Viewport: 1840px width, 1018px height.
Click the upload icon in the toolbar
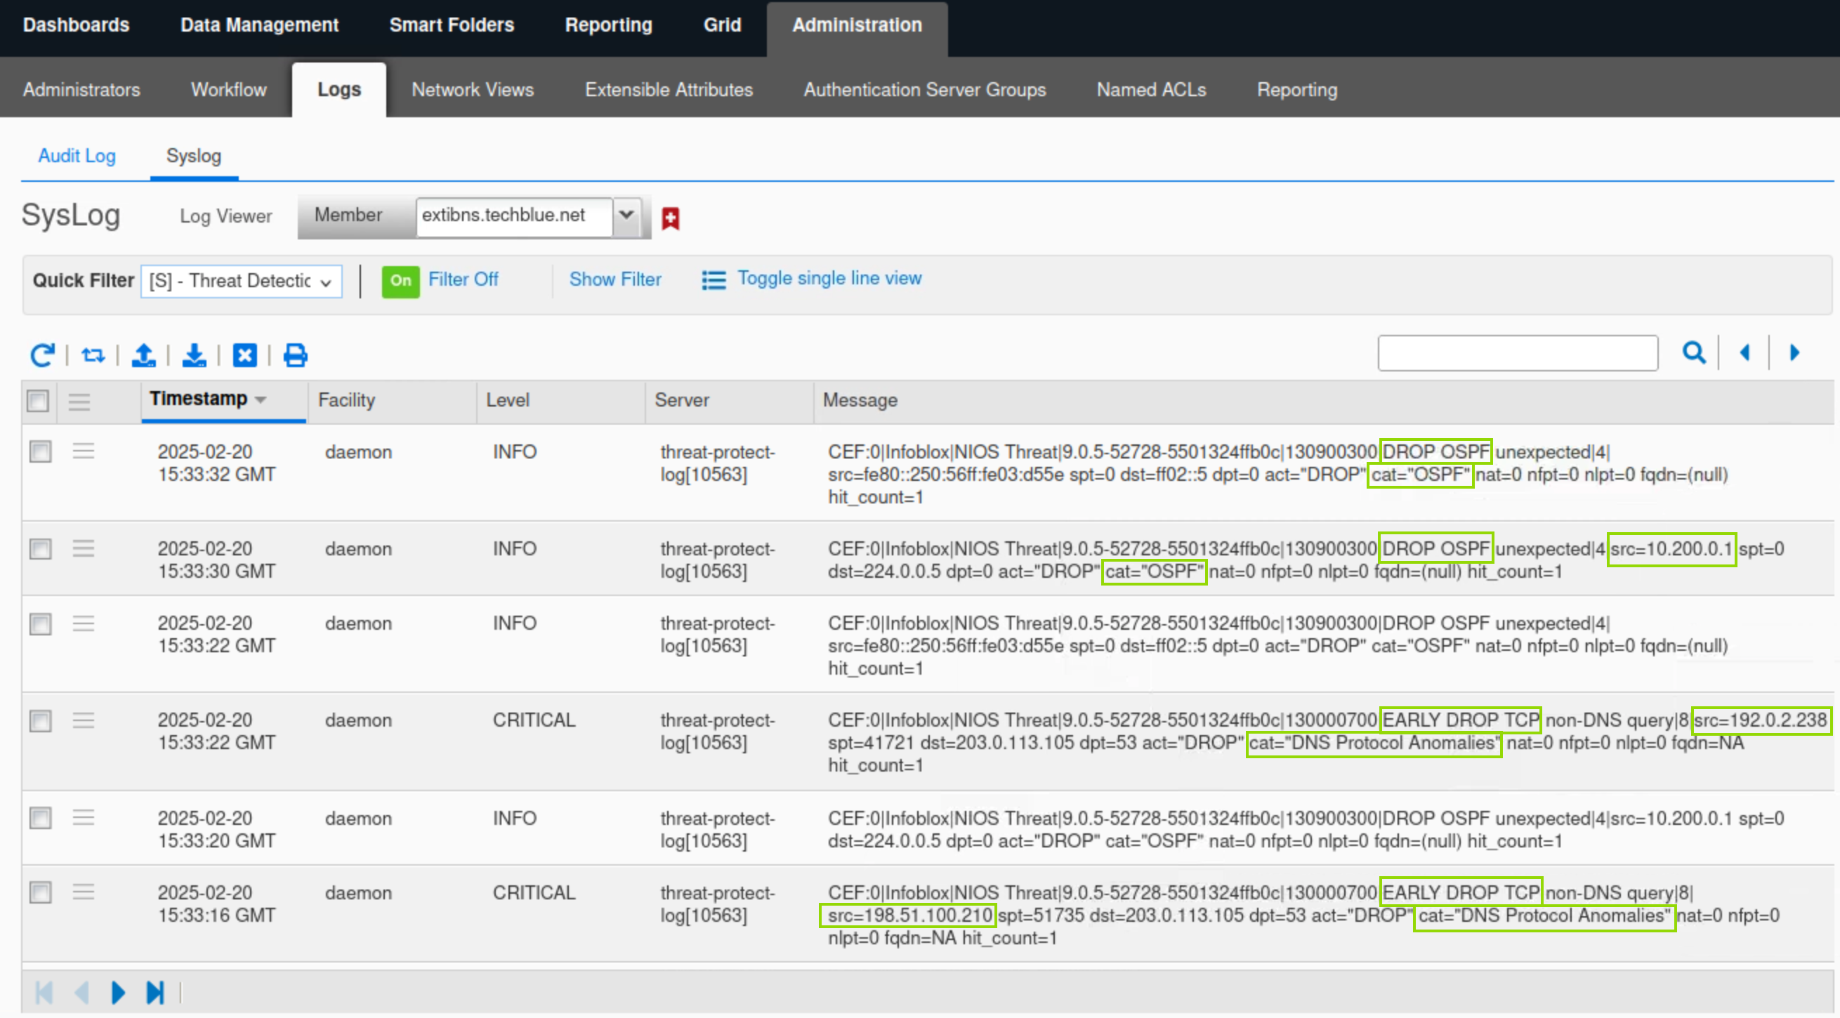(143, 355)
